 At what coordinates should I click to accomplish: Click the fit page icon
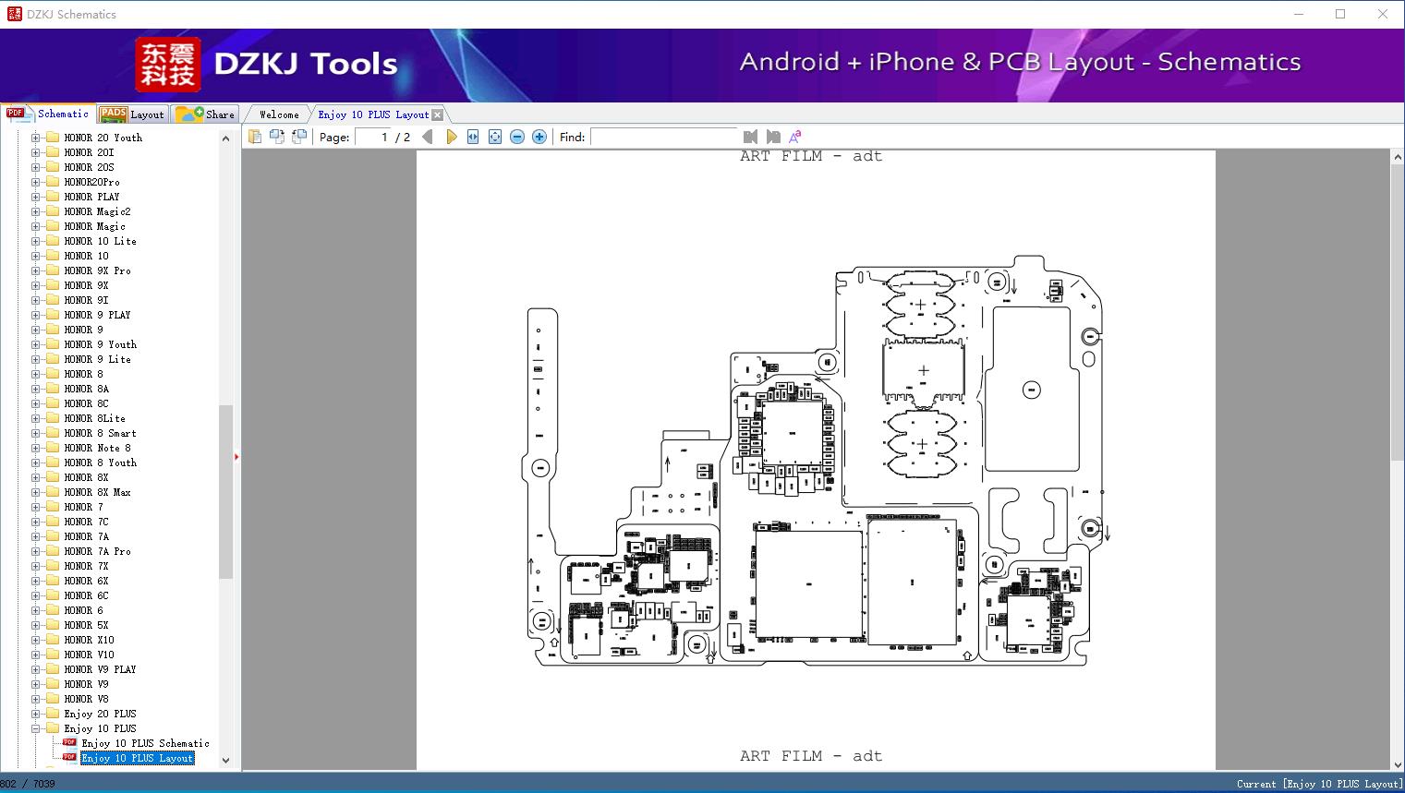[x=495, y=137]
